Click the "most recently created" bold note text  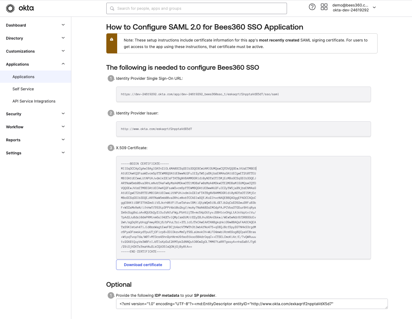[x=279, y=40]
